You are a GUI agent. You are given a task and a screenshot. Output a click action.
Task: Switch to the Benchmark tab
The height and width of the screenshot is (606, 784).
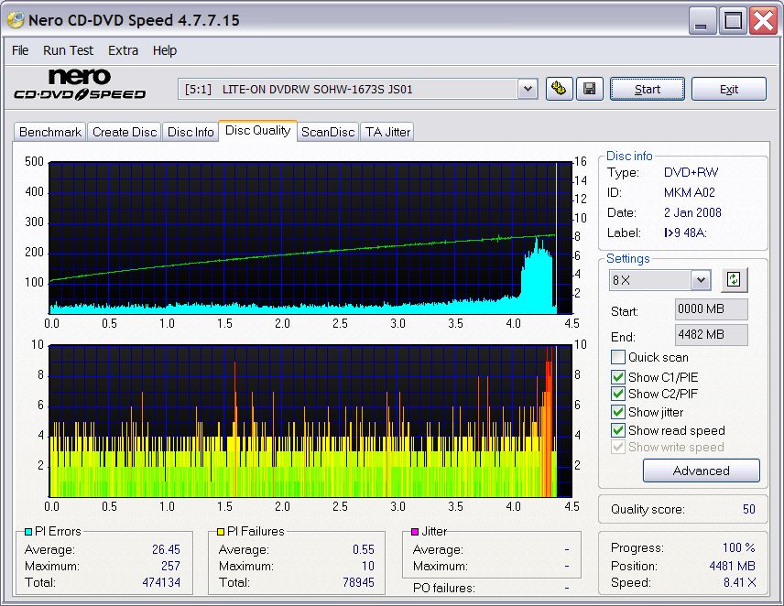click(x=50, y=132)
